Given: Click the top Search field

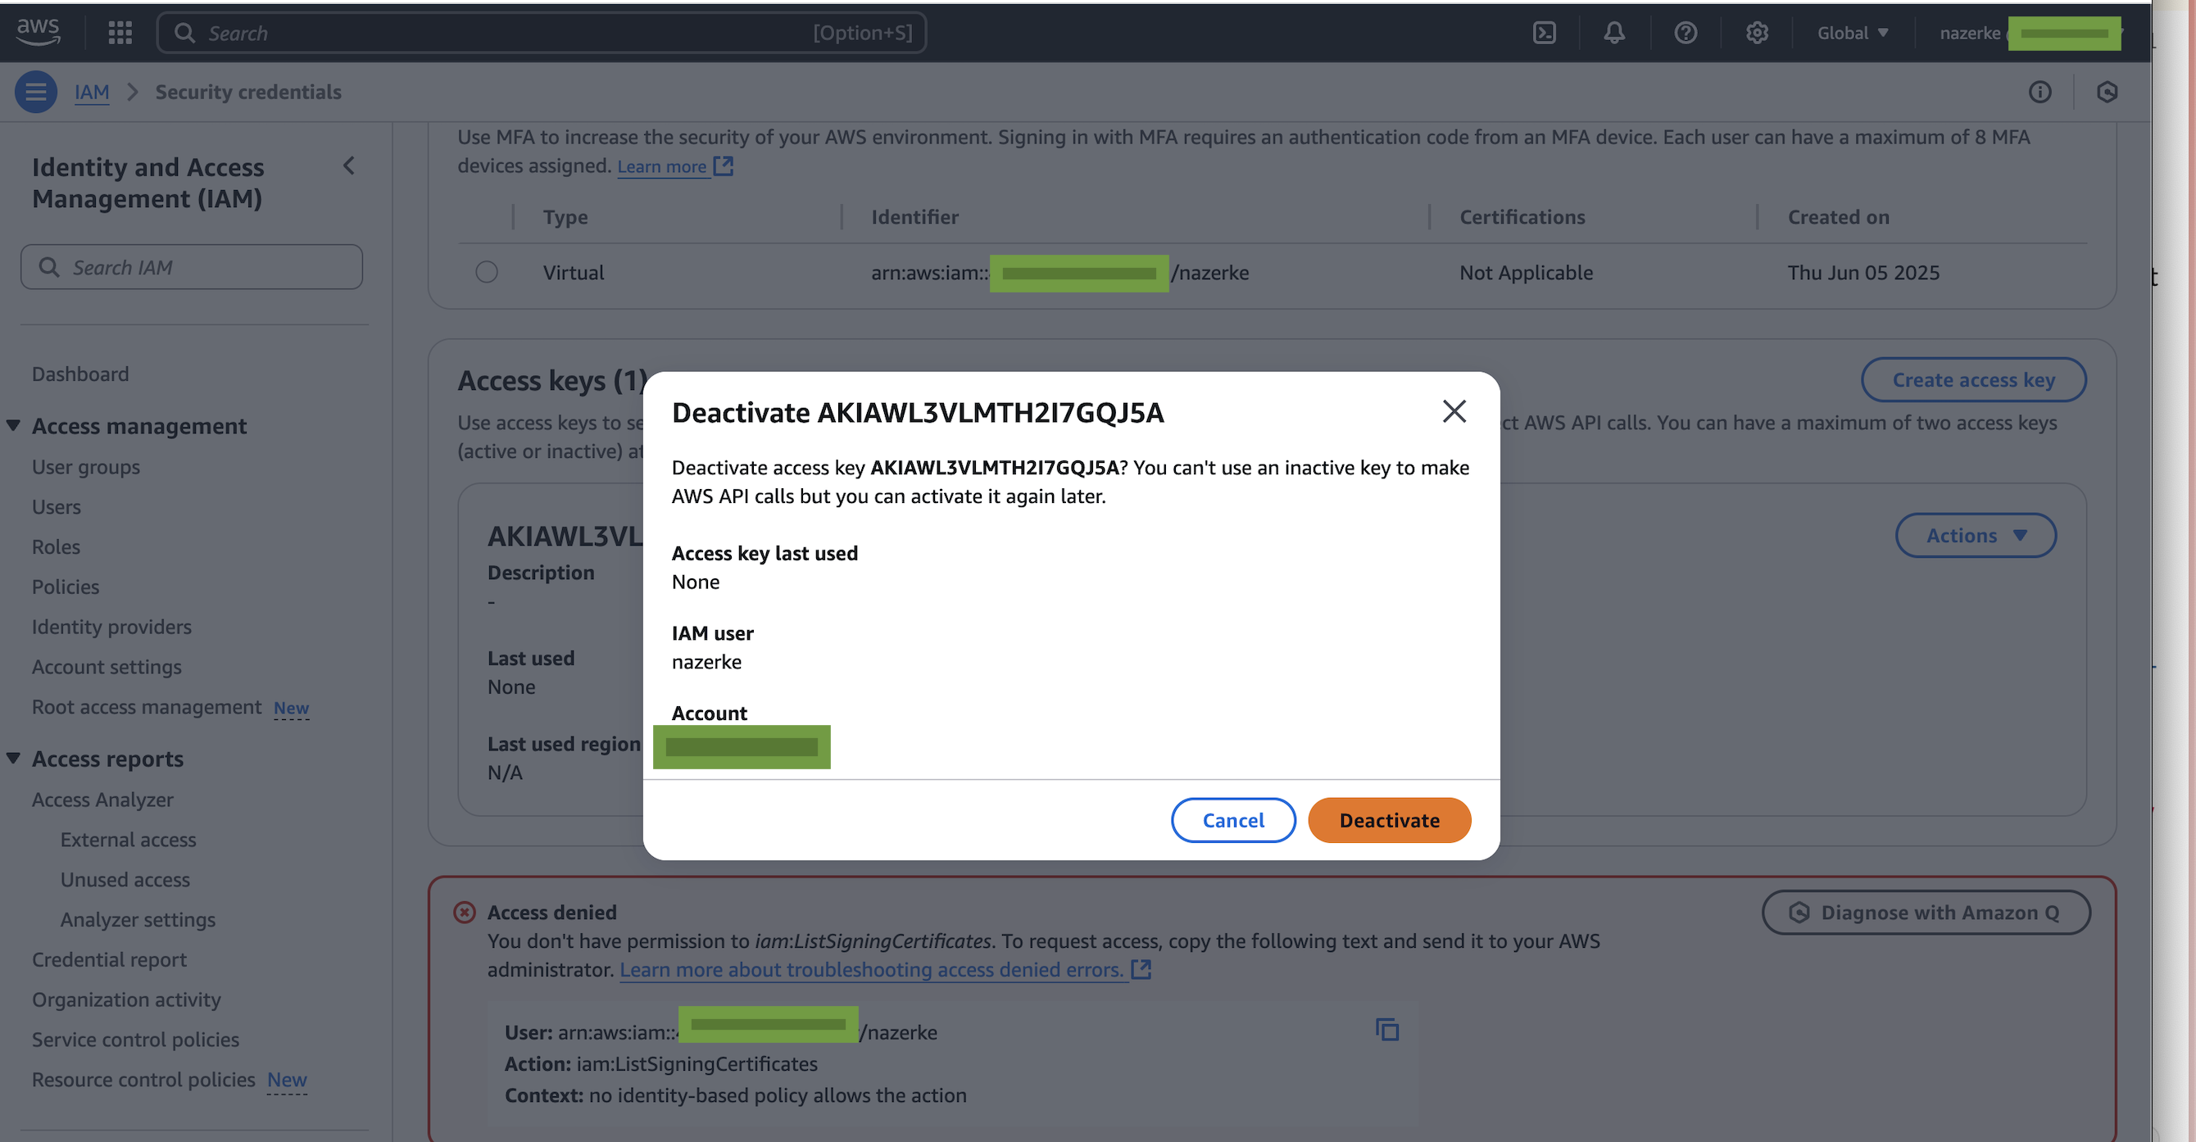Looking at the screenshot, I should [542, 34].
